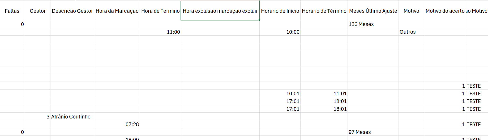Select the Motivo do acerto header
The height and width of the screenshot is (140, 488).
(445, 11)
